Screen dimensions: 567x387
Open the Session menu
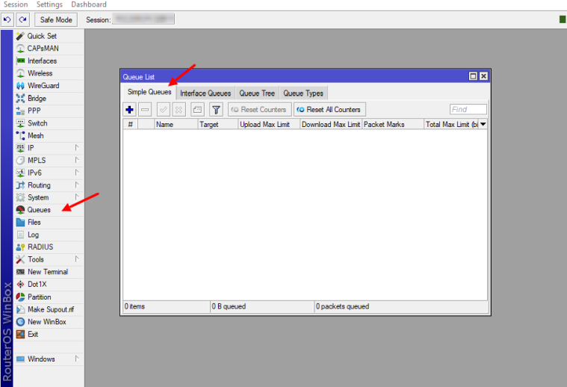coord(16,4)
